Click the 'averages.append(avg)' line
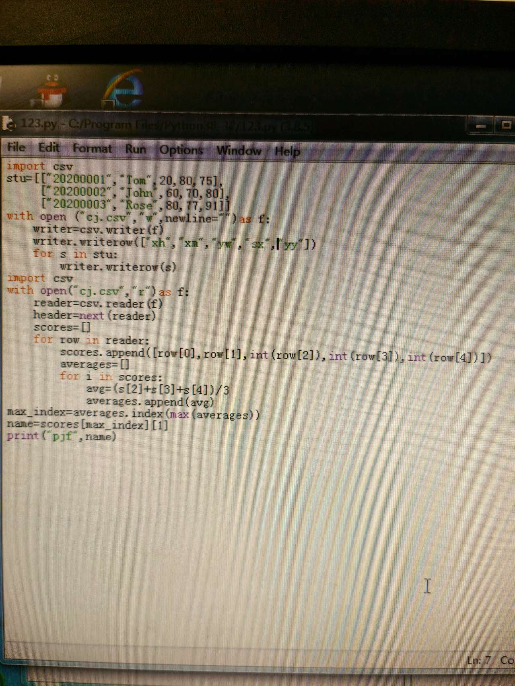Screen dimensions: 515x686 [150, 401]
